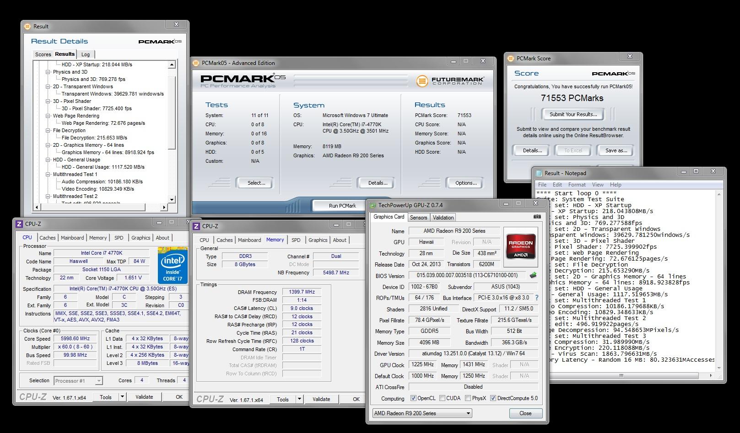Toggle the DirectCompute 5.0 checkbox
The image size is (740, 433).
(x=493, y=398)
